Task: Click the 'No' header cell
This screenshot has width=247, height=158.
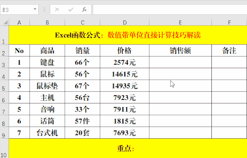Action: (19, 50)
